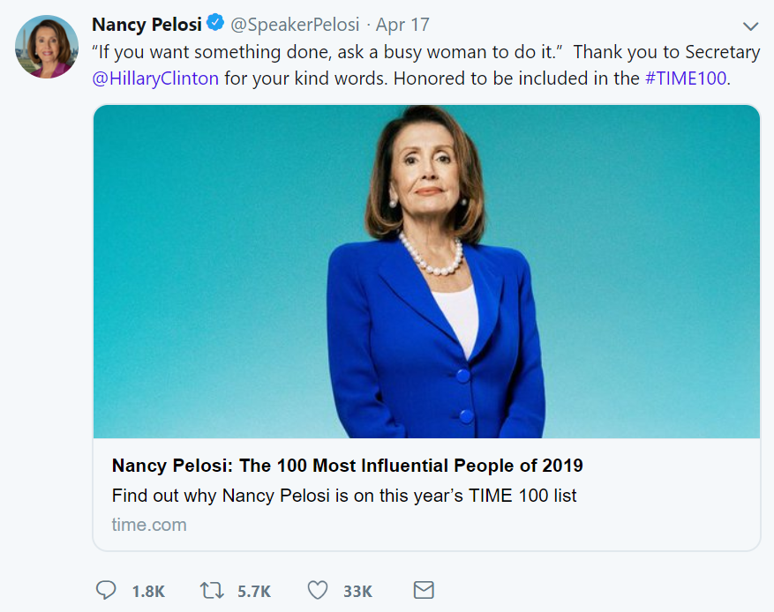Open the "100 Most Influential People" headline
Viewport: 774px width, 612px height.
(x=347, y=466)
